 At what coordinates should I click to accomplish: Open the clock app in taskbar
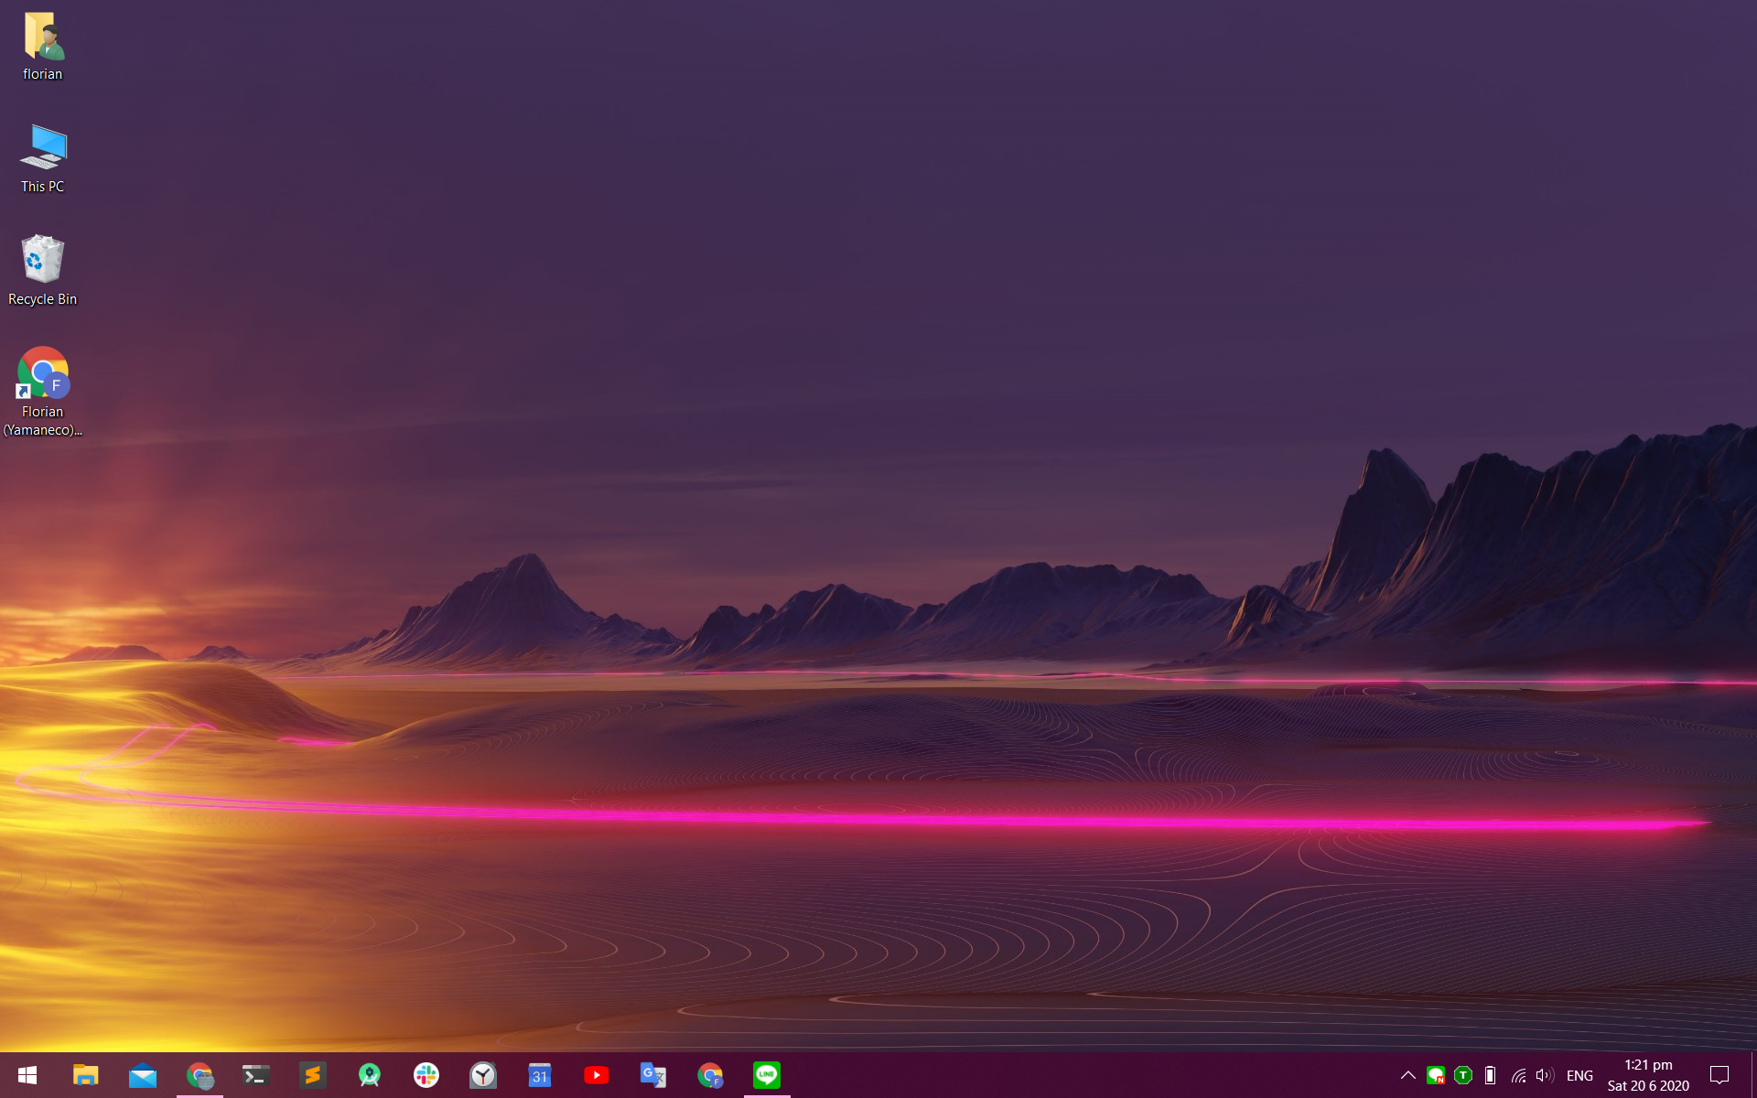coord(483,1075)
